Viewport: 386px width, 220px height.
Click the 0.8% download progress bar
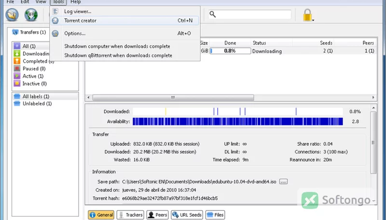point(230,51)
